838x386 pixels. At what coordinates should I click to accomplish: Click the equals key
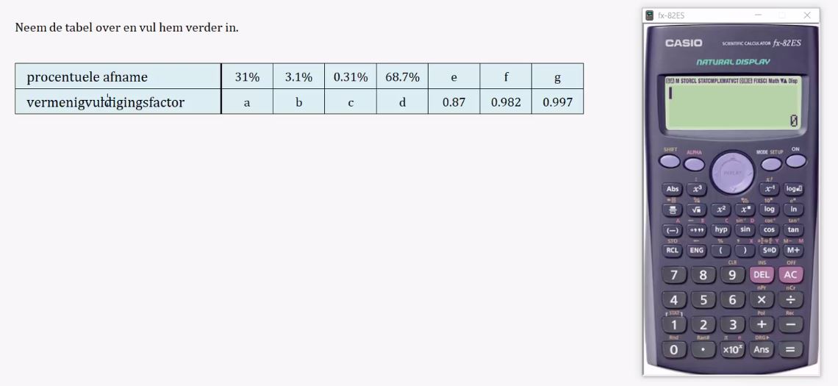[x=790, y=350]
